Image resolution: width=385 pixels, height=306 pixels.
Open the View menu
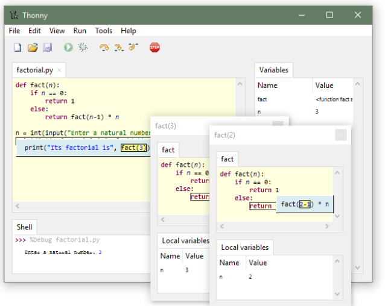57,31
